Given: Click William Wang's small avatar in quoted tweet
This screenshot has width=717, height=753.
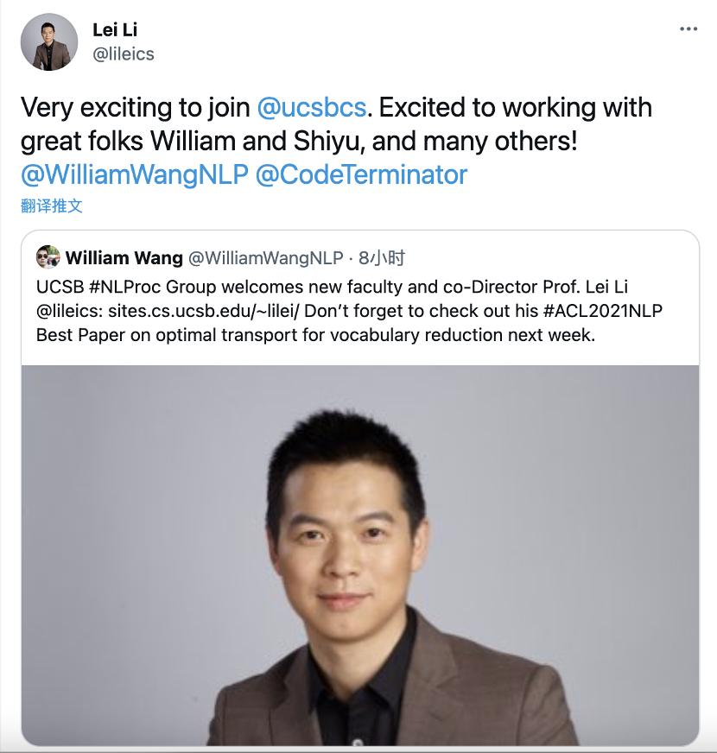Looking at the screenshot, I should coord(48,257).
